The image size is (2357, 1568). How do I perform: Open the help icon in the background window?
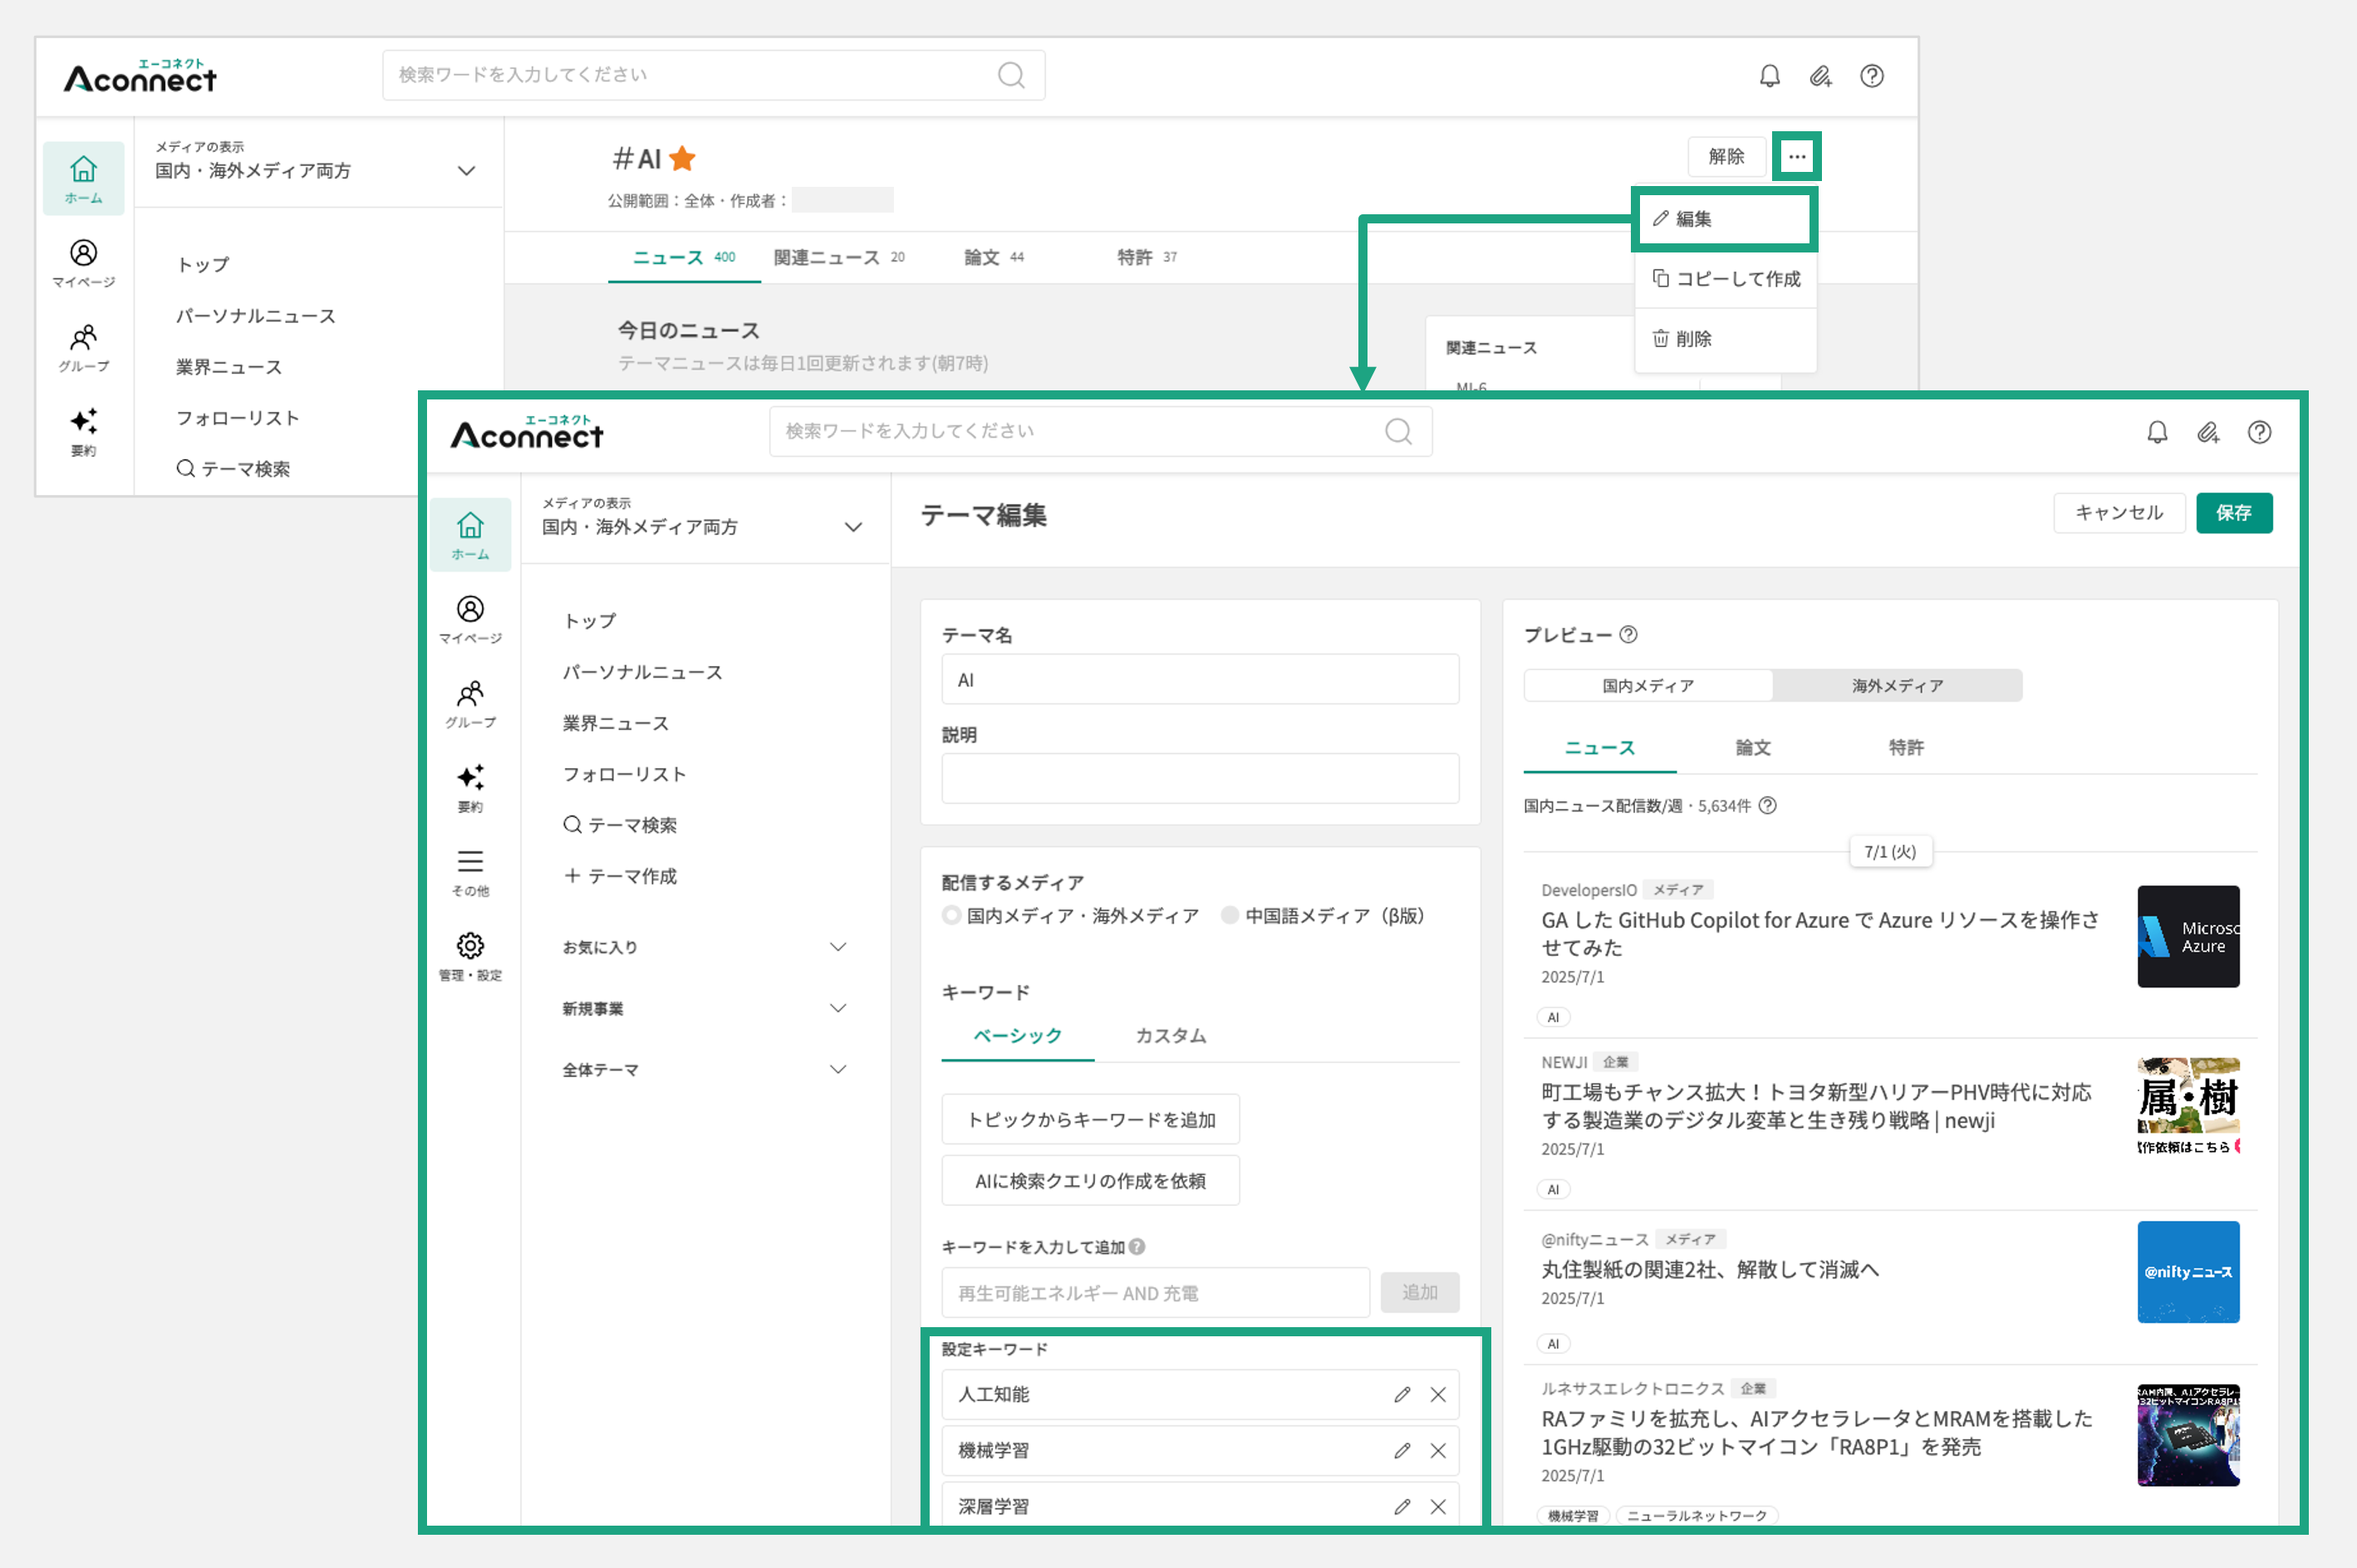(x=1872, y=76)
